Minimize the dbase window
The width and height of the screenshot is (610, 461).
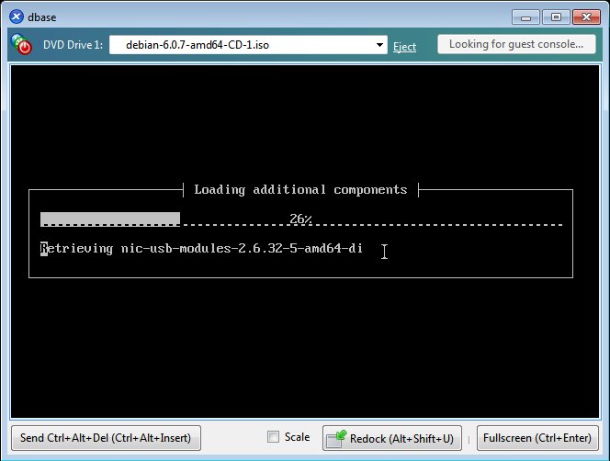click(525, 17)
